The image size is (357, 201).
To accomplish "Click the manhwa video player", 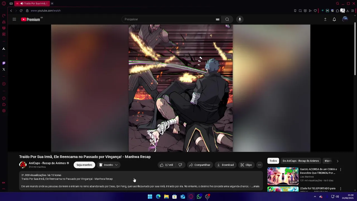I will [180, 88].
